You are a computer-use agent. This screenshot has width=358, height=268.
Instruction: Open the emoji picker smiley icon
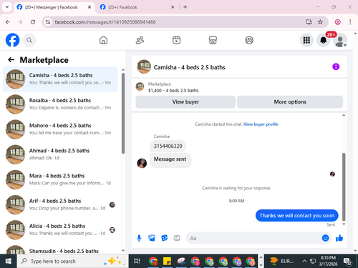(x=325, y=238)
